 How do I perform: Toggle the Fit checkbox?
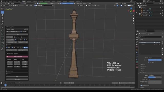(25, 40)
